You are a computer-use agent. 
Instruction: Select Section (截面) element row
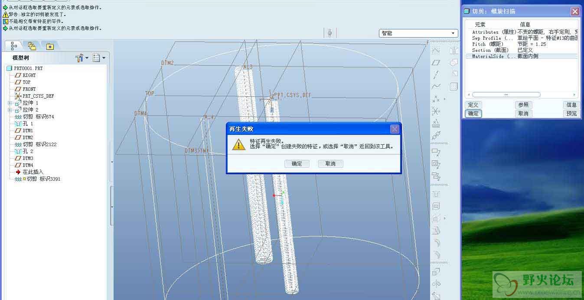coord(522,50)
